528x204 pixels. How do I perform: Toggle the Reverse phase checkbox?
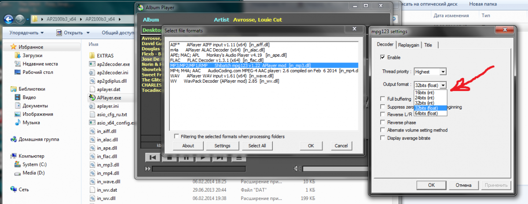(383, 122)
